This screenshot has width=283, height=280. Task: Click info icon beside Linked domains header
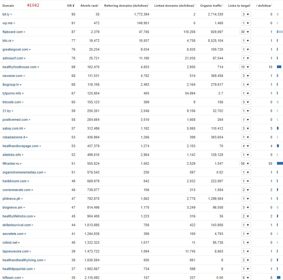point(195,5)
